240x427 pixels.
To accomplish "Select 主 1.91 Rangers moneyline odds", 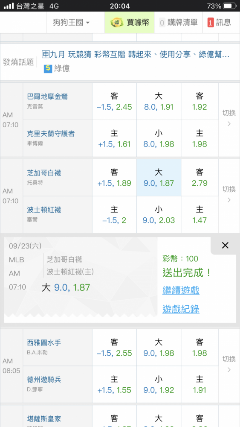I will (200, 384).
